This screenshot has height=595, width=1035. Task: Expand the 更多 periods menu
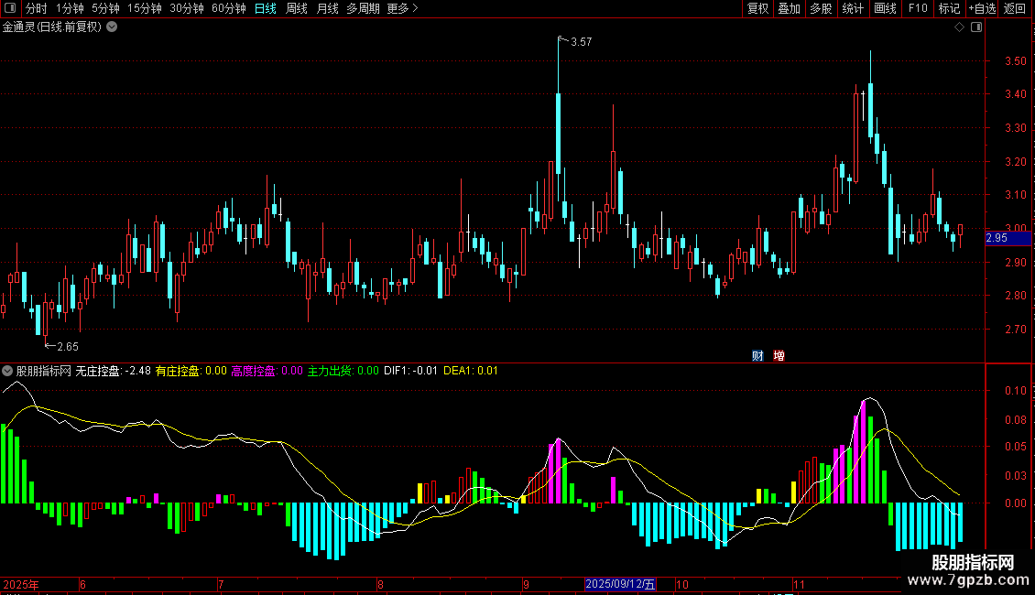click(402, 9)
